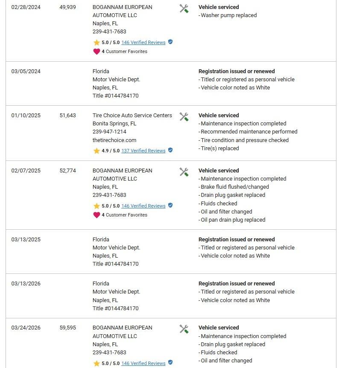Click the Tire Choice phone number 239-947-1214
This screenshot has width=342, height=368.
109,132
